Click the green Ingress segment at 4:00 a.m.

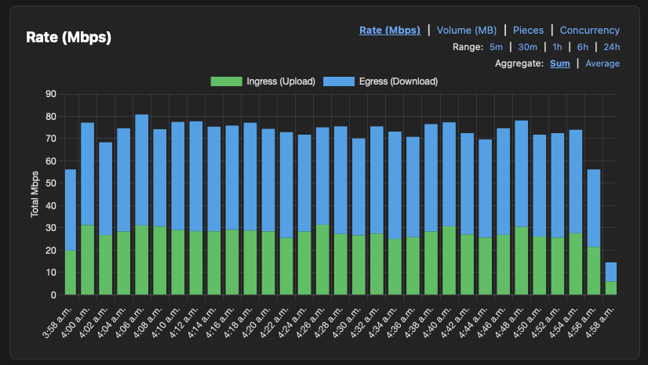click(x=87, y=260)
